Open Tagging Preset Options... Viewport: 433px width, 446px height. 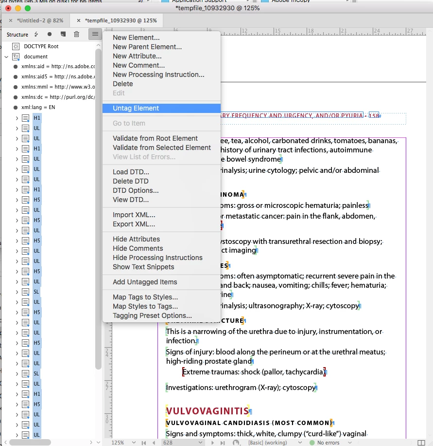[152, 316]
